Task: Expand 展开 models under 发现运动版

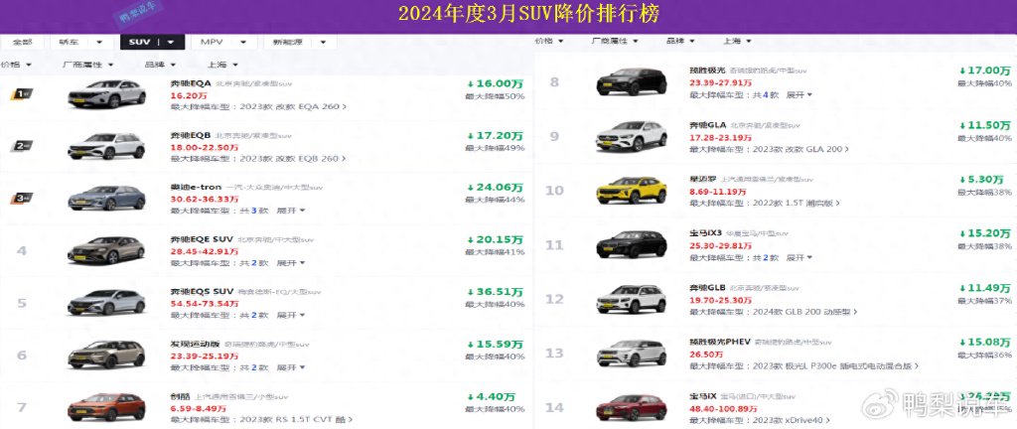Action: [291, 367]
